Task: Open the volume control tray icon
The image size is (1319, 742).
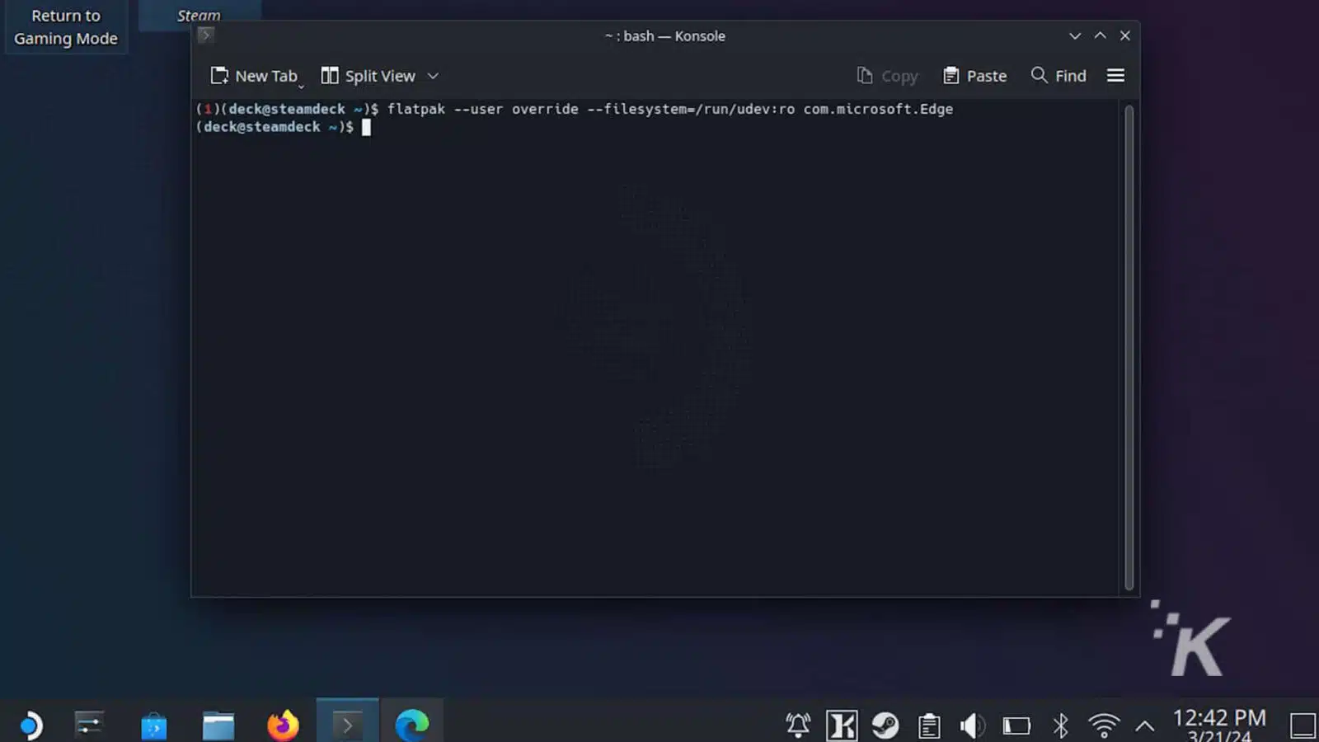Action: pyautogui.click(x=973, y=726)
